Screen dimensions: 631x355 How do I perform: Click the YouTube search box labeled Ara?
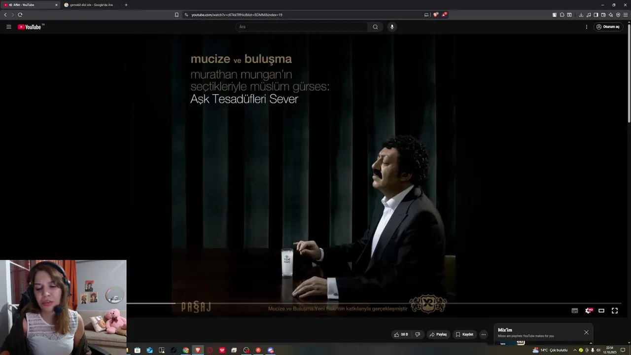point(301,27)
